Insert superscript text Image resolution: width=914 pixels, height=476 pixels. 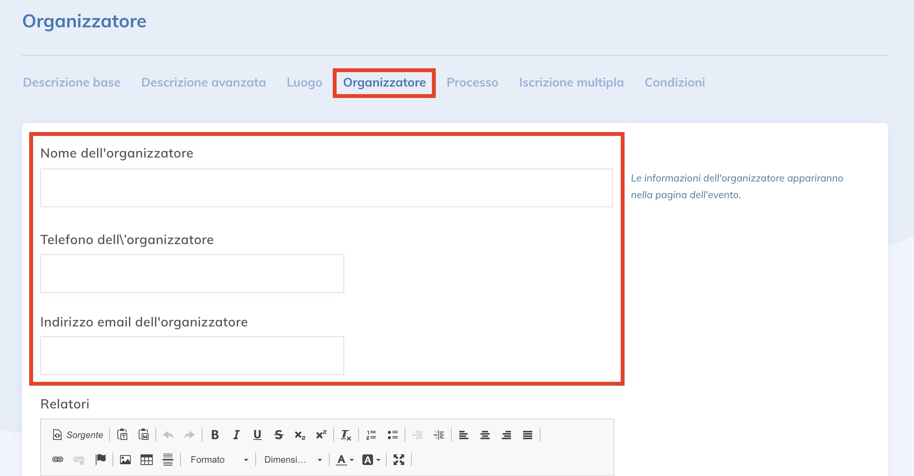(x=321, y=435)
